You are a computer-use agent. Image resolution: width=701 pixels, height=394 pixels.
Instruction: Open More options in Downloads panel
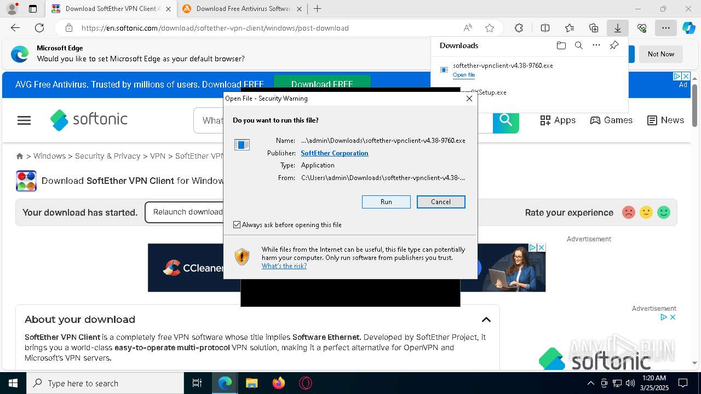coord(596,45)
